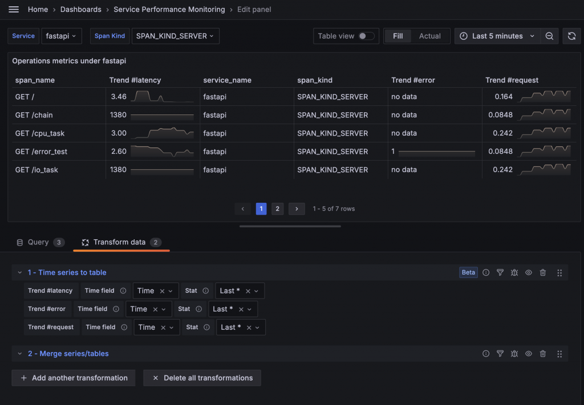Click the panel resize handle bar
Screen dimensions: 584x405
pos(290,226)
